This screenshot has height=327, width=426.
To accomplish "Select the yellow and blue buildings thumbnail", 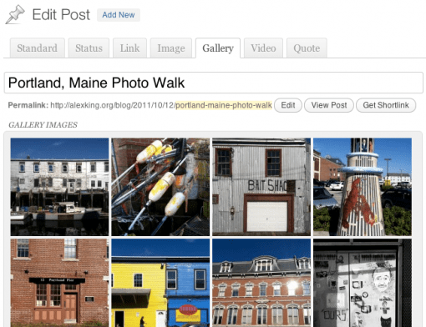I will (x=160, y=283).
